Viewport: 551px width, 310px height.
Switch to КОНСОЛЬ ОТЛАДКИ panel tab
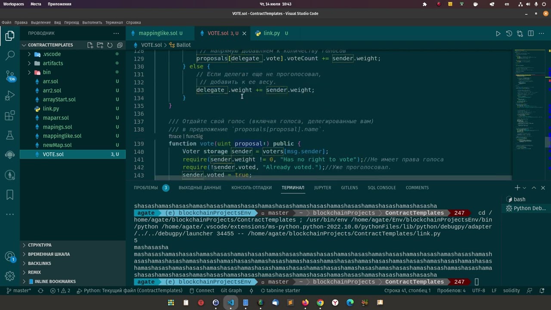(251, 188)
